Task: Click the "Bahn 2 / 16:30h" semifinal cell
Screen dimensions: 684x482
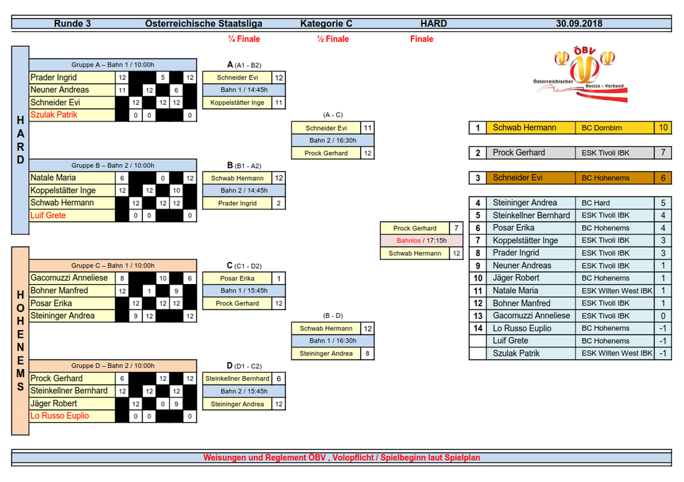Action: (x=333, y=141)
